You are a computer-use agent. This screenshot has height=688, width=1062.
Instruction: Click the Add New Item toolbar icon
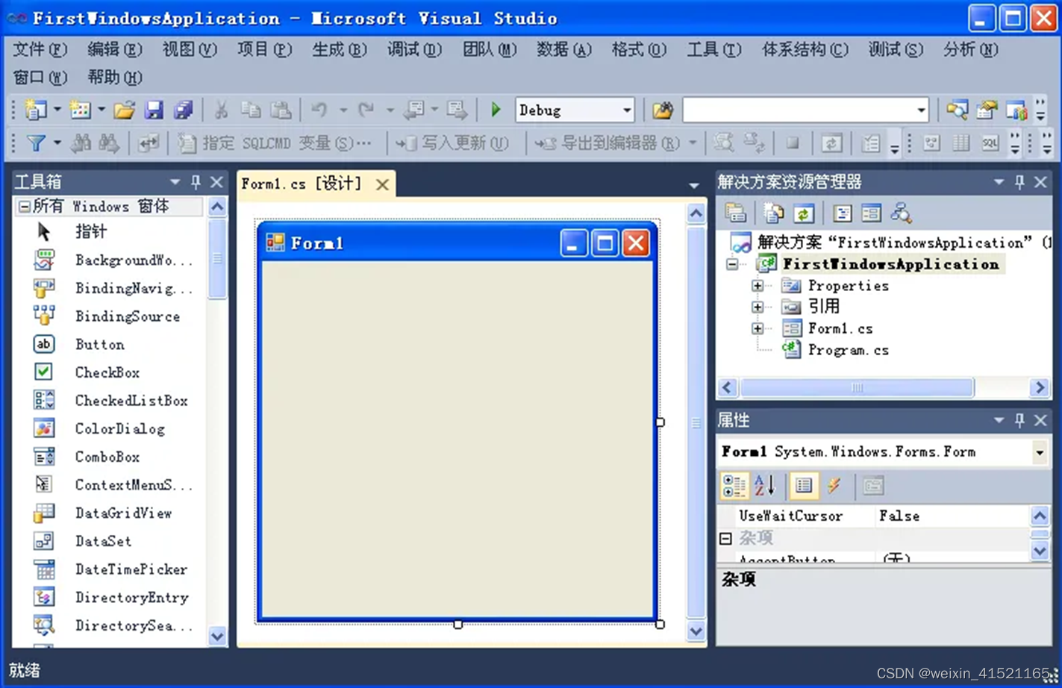(80, 110)
